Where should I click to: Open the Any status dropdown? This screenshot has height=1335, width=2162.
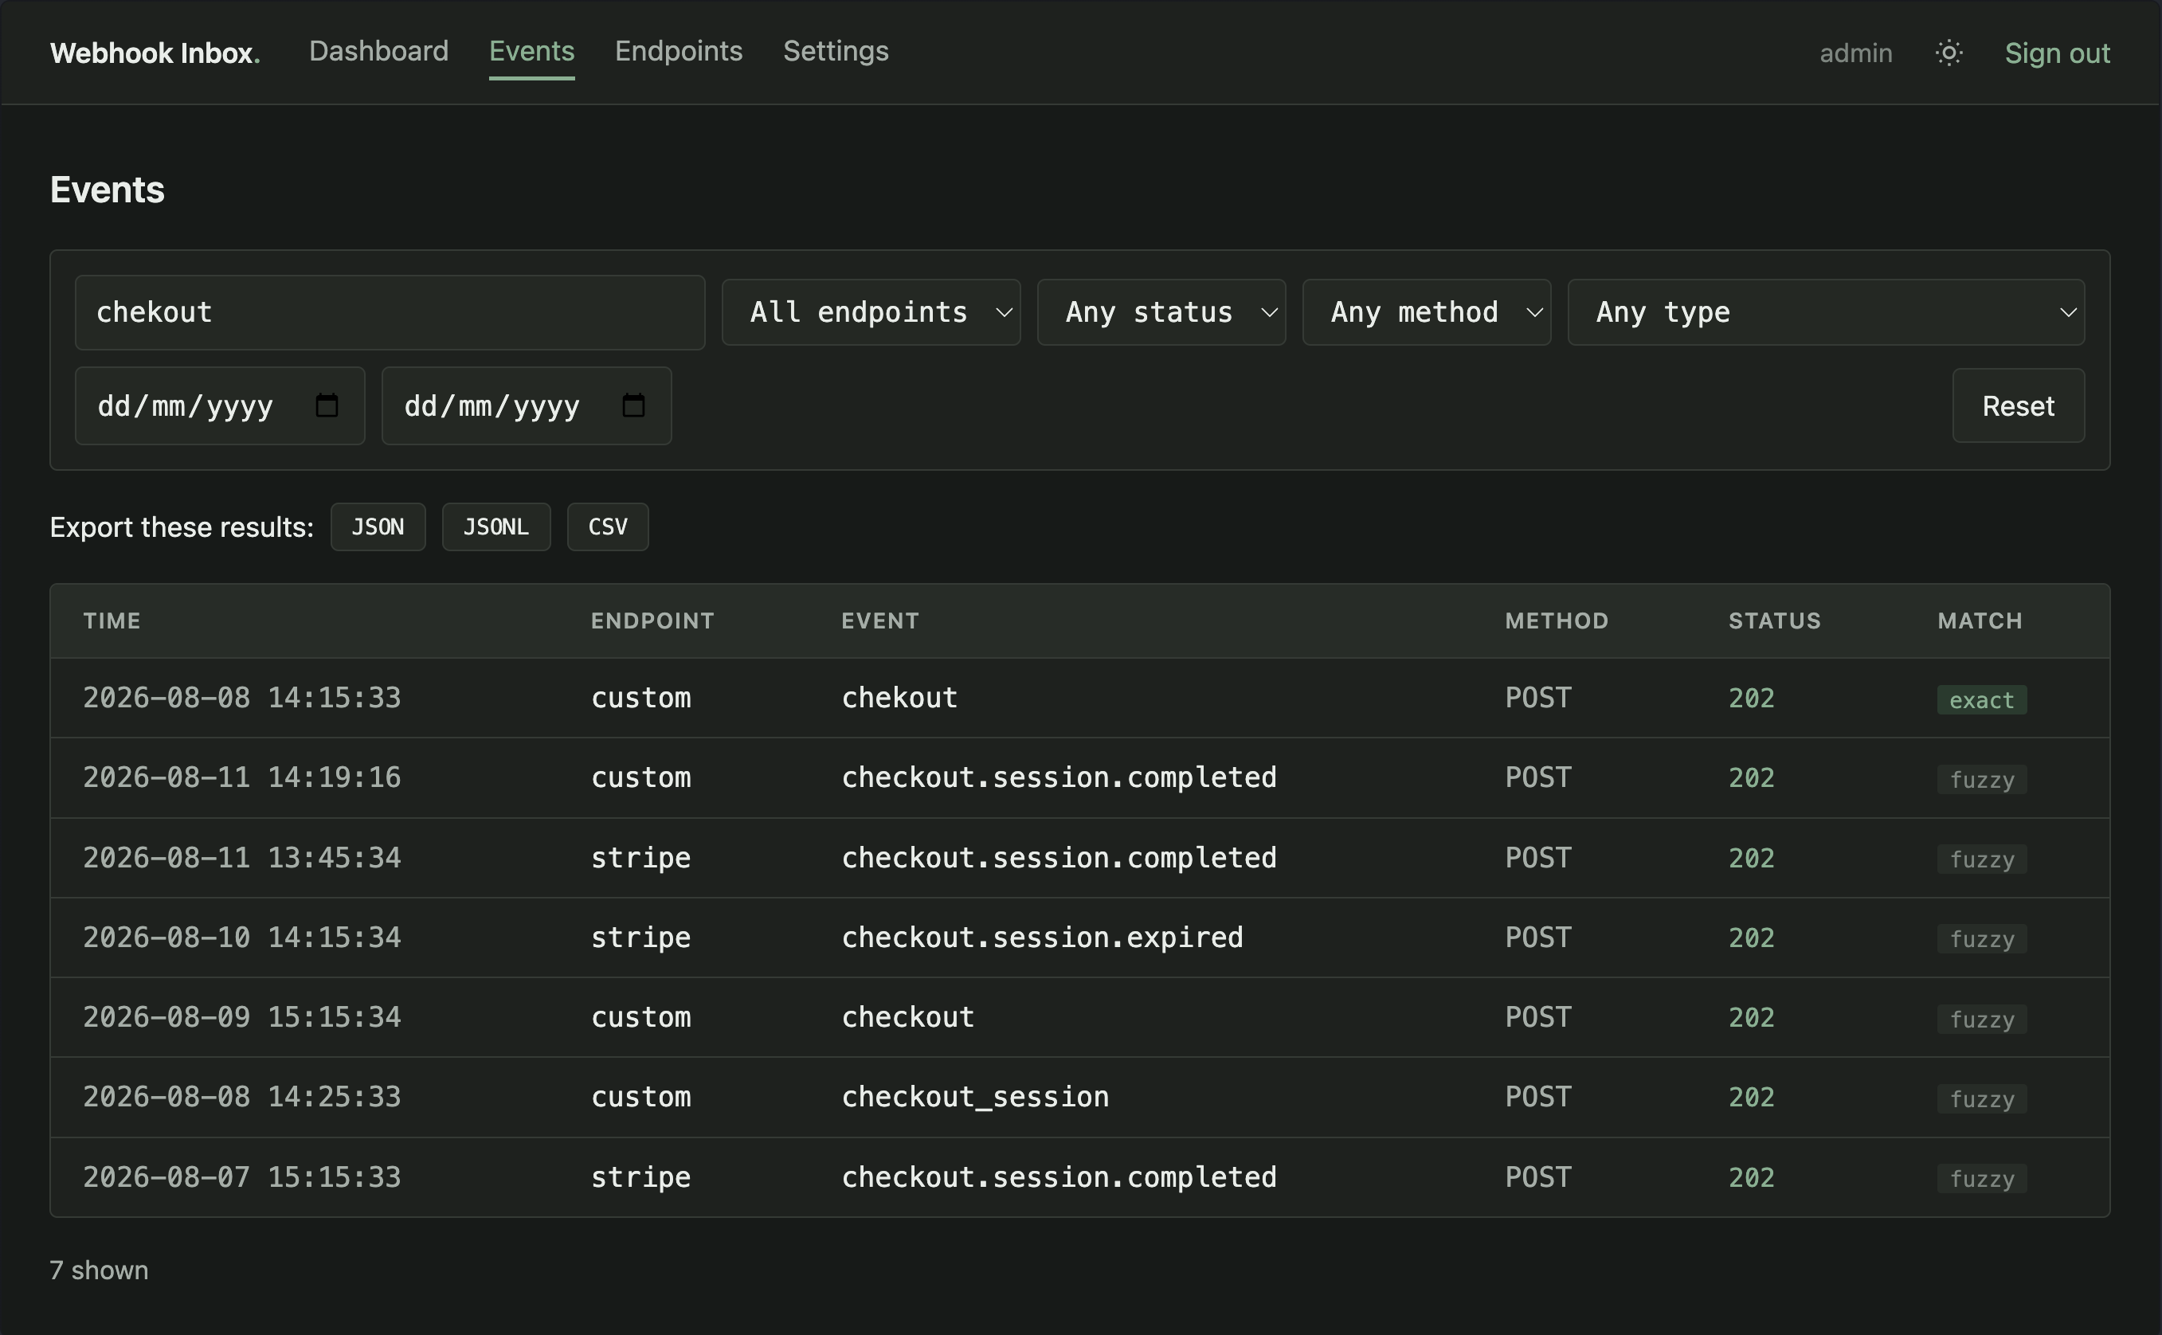1161,311
